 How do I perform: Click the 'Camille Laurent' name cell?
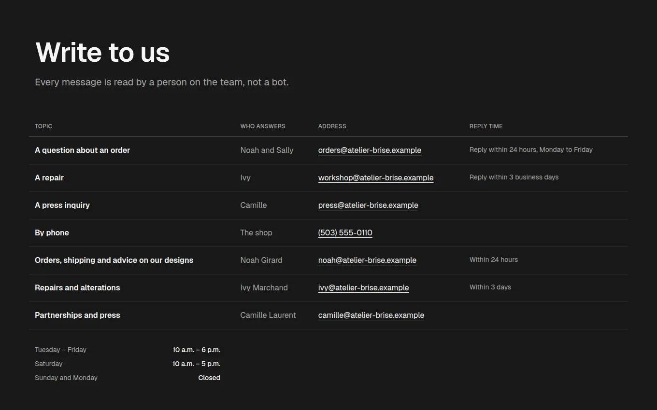point(268,315)
